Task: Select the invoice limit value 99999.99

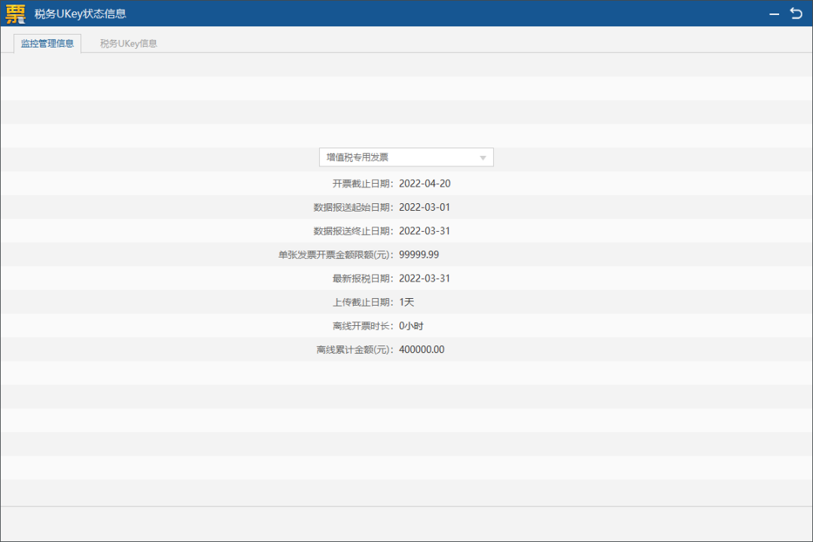Action: point(419,254)
